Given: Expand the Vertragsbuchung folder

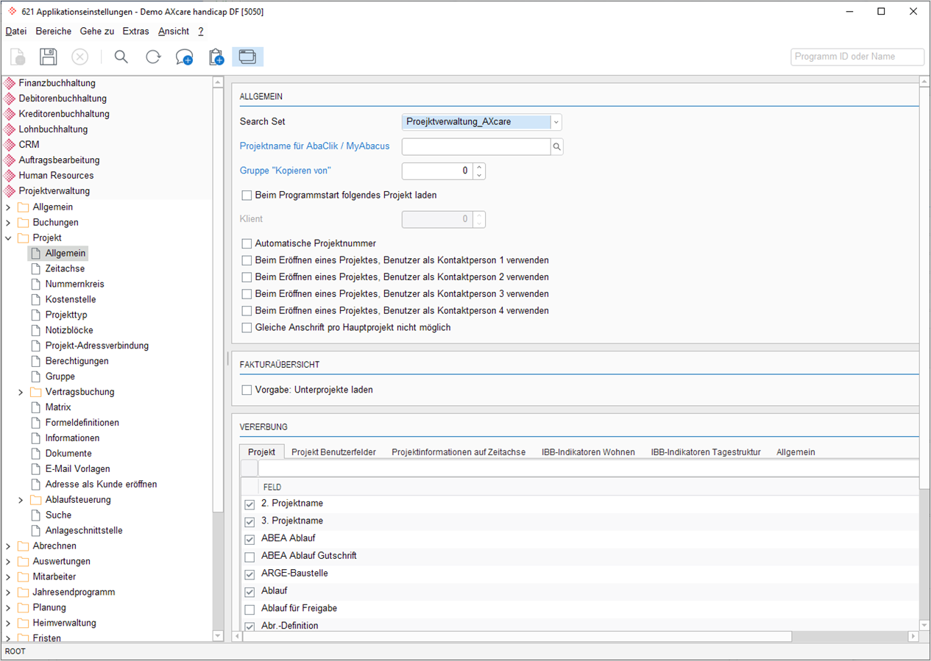Looking at the screenshot, I should pos(21,393).
